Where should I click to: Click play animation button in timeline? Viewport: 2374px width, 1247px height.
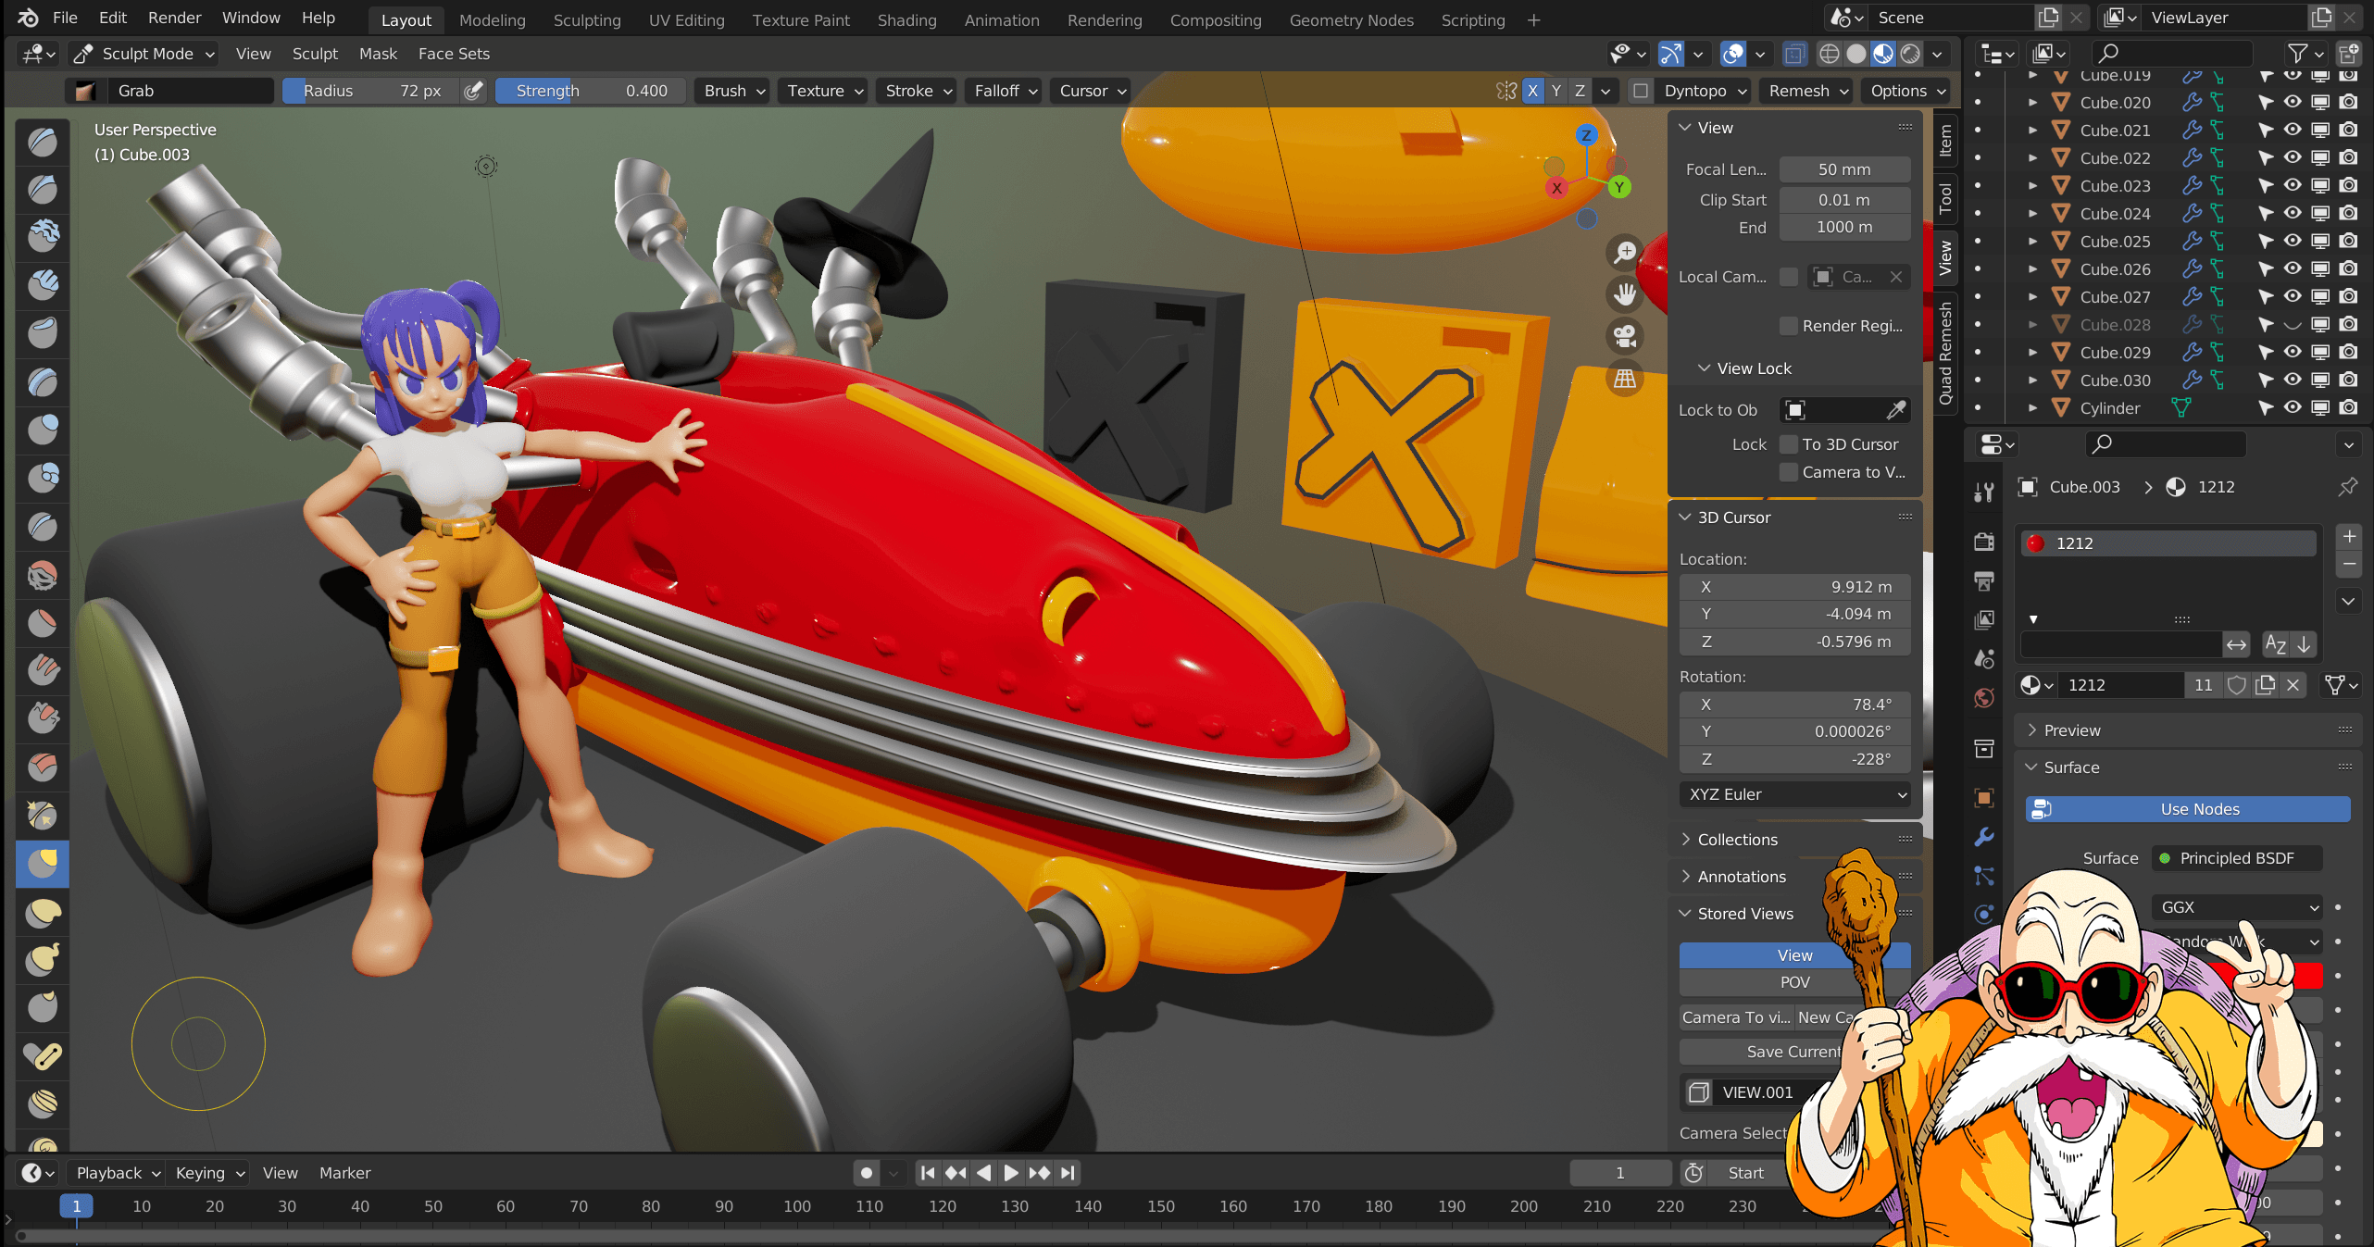tap(1011, 1173)
